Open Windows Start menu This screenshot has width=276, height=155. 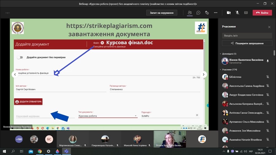[4, 151]
